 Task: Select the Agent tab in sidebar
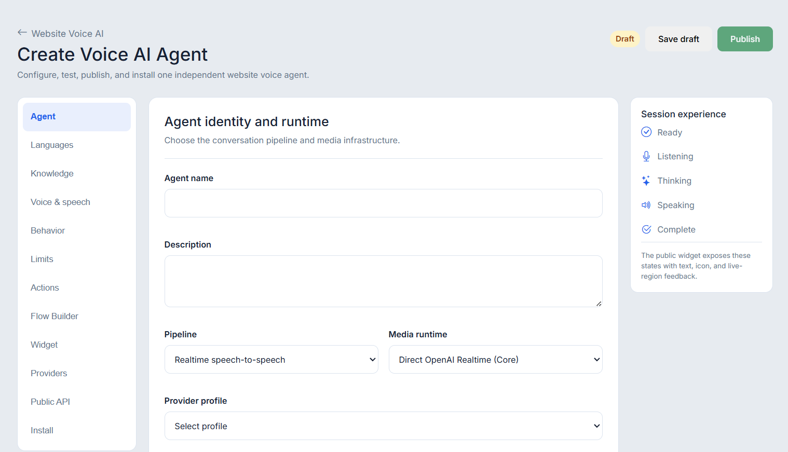pyautogui.click(x=77, y=117)
